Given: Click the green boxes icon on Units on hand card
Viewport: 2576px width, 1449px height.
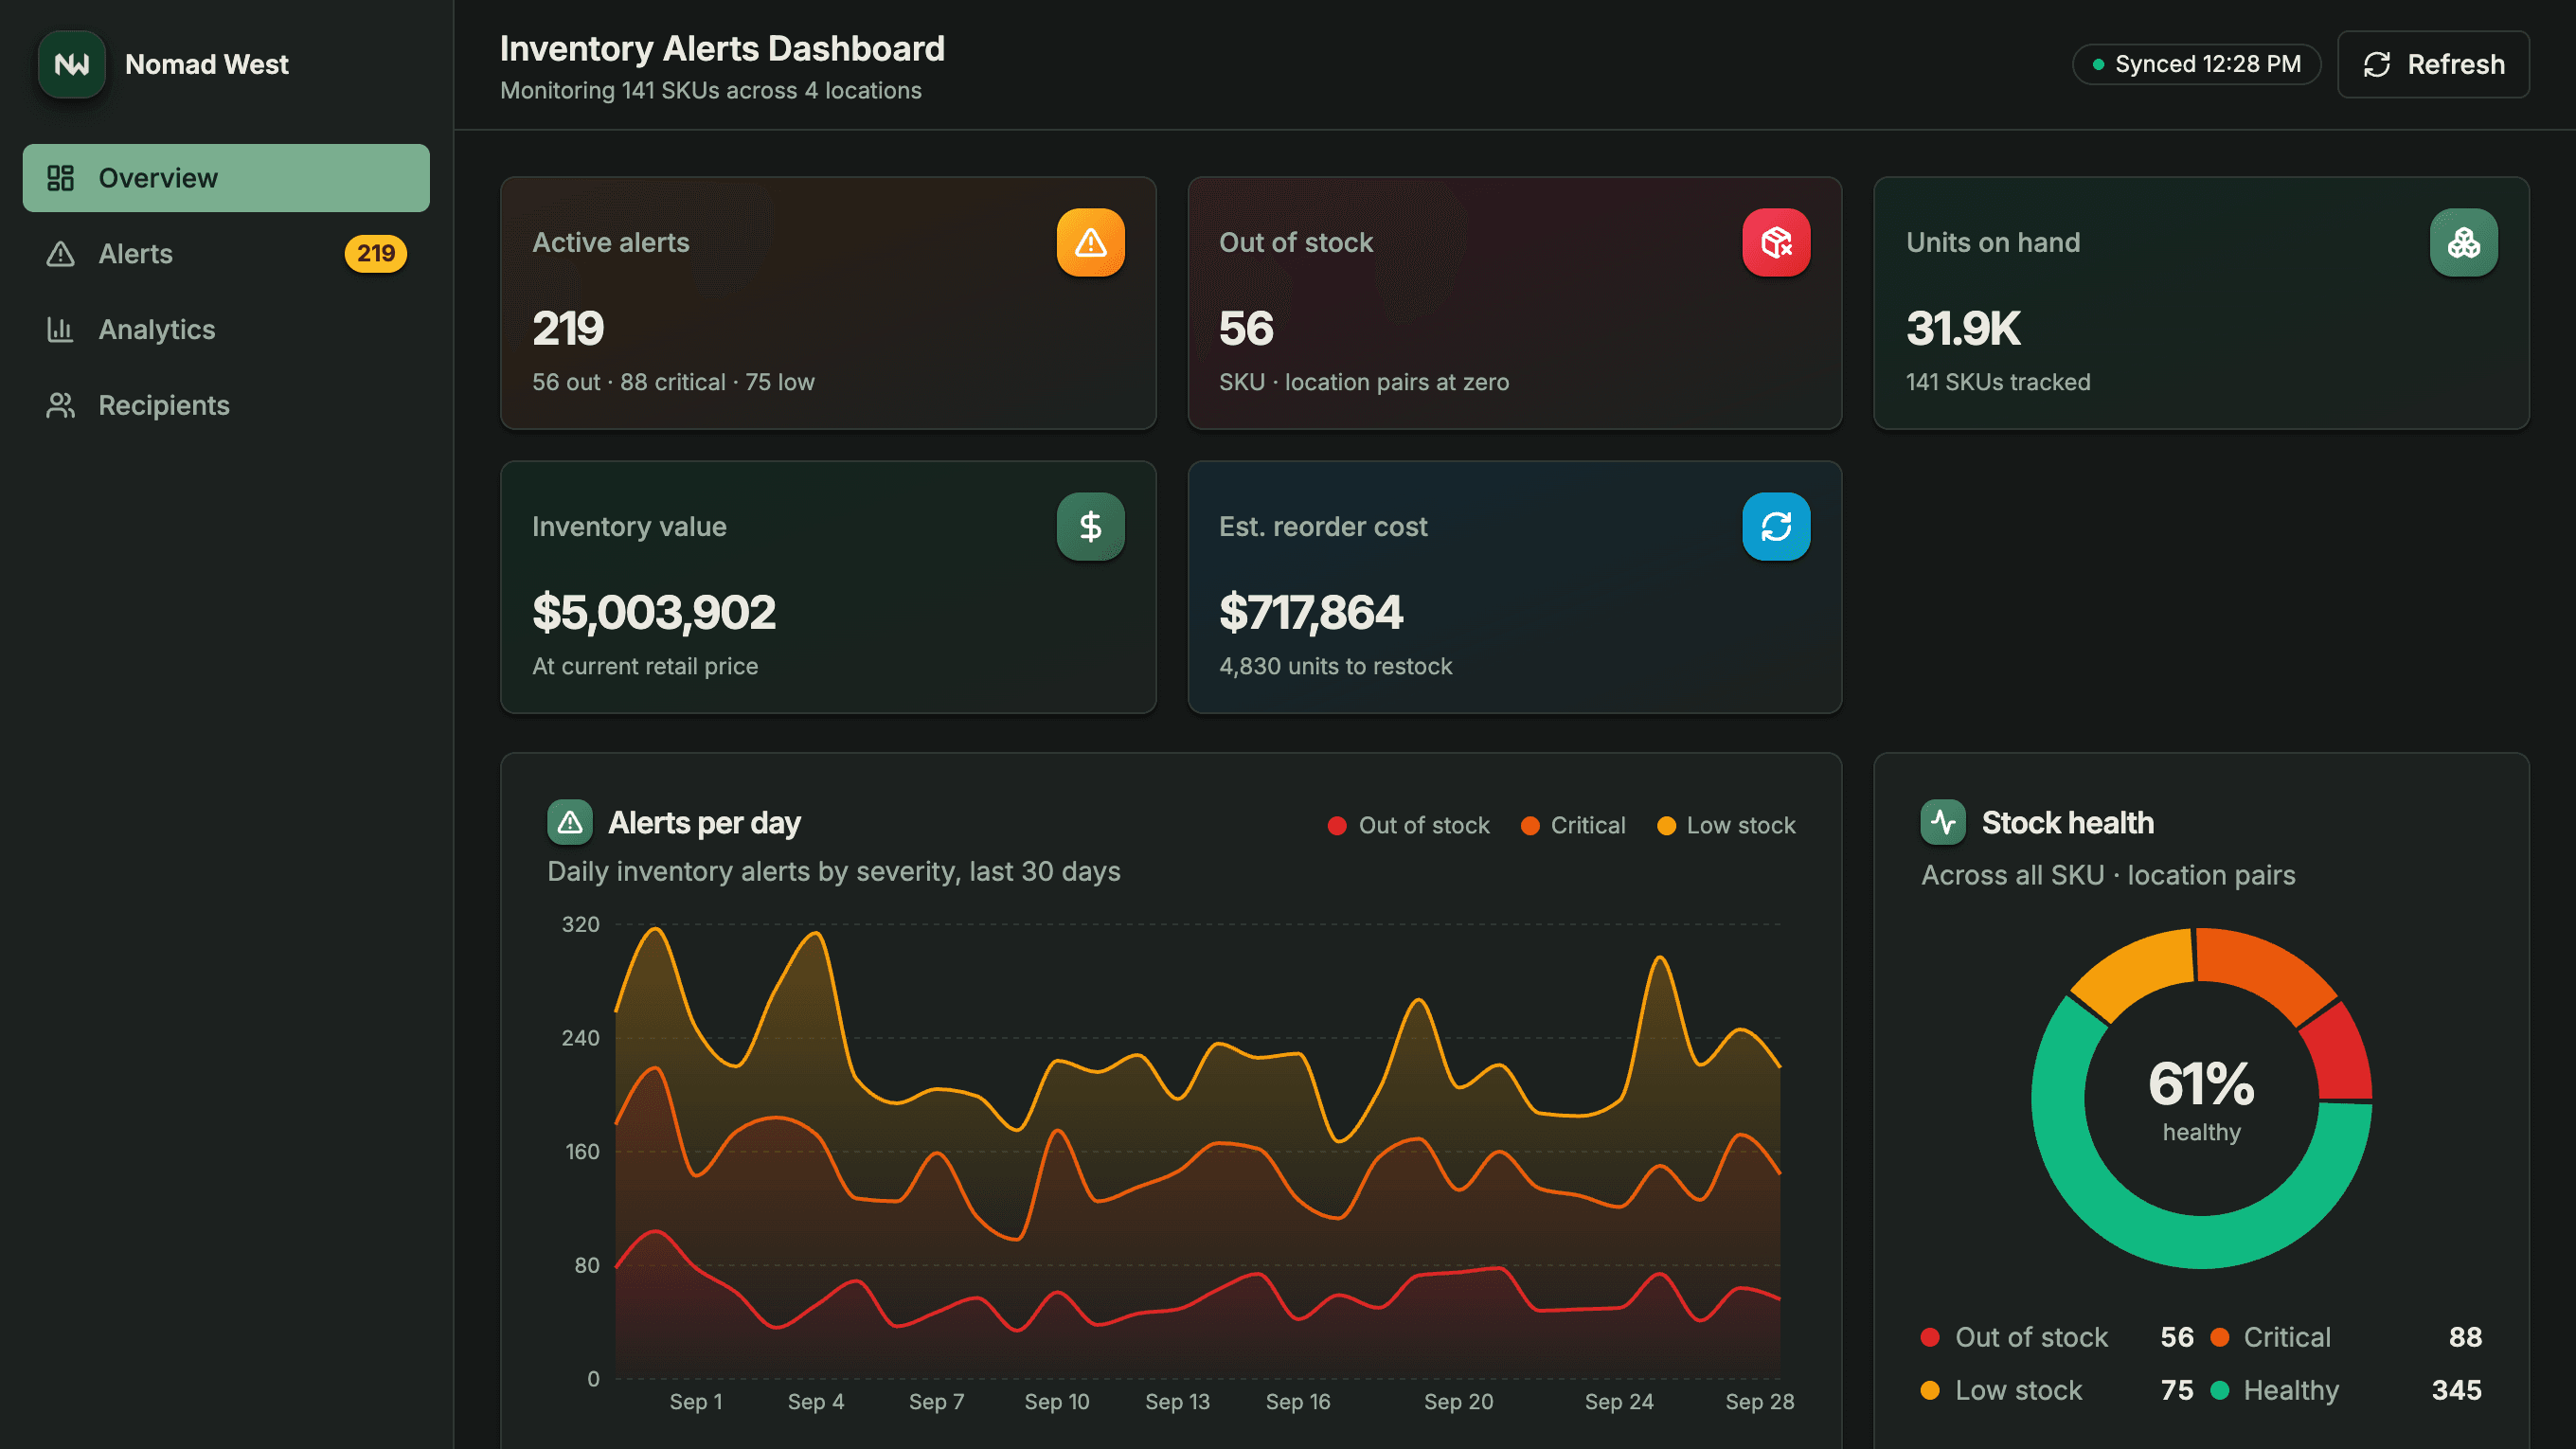Looking at the screenshot, I should pos(2463,242).
